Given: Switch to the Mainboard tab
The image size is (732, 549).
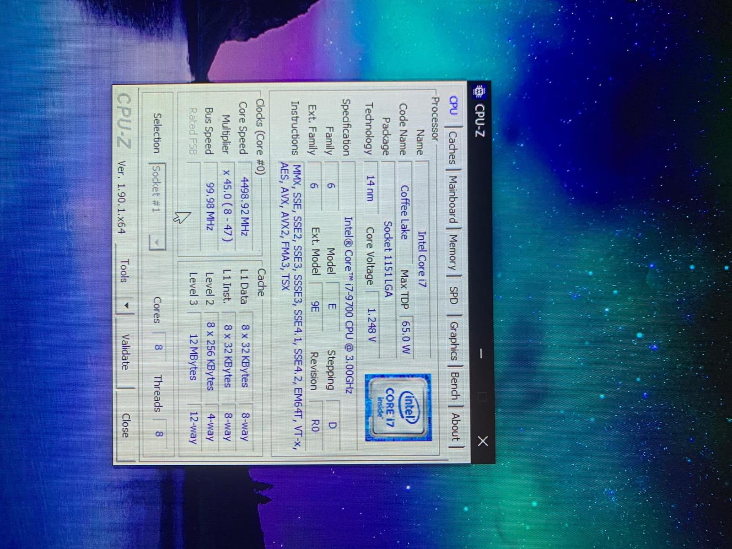Looking at the screenshot, I should pyautogui.click(x=452, y=199).
